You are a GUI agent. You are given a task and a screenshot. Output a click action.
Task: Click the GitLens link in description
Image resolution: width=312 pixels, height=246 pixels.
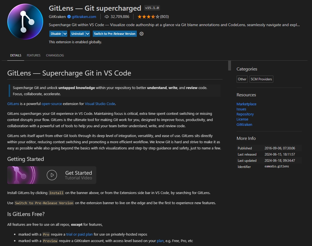point(13,104)
